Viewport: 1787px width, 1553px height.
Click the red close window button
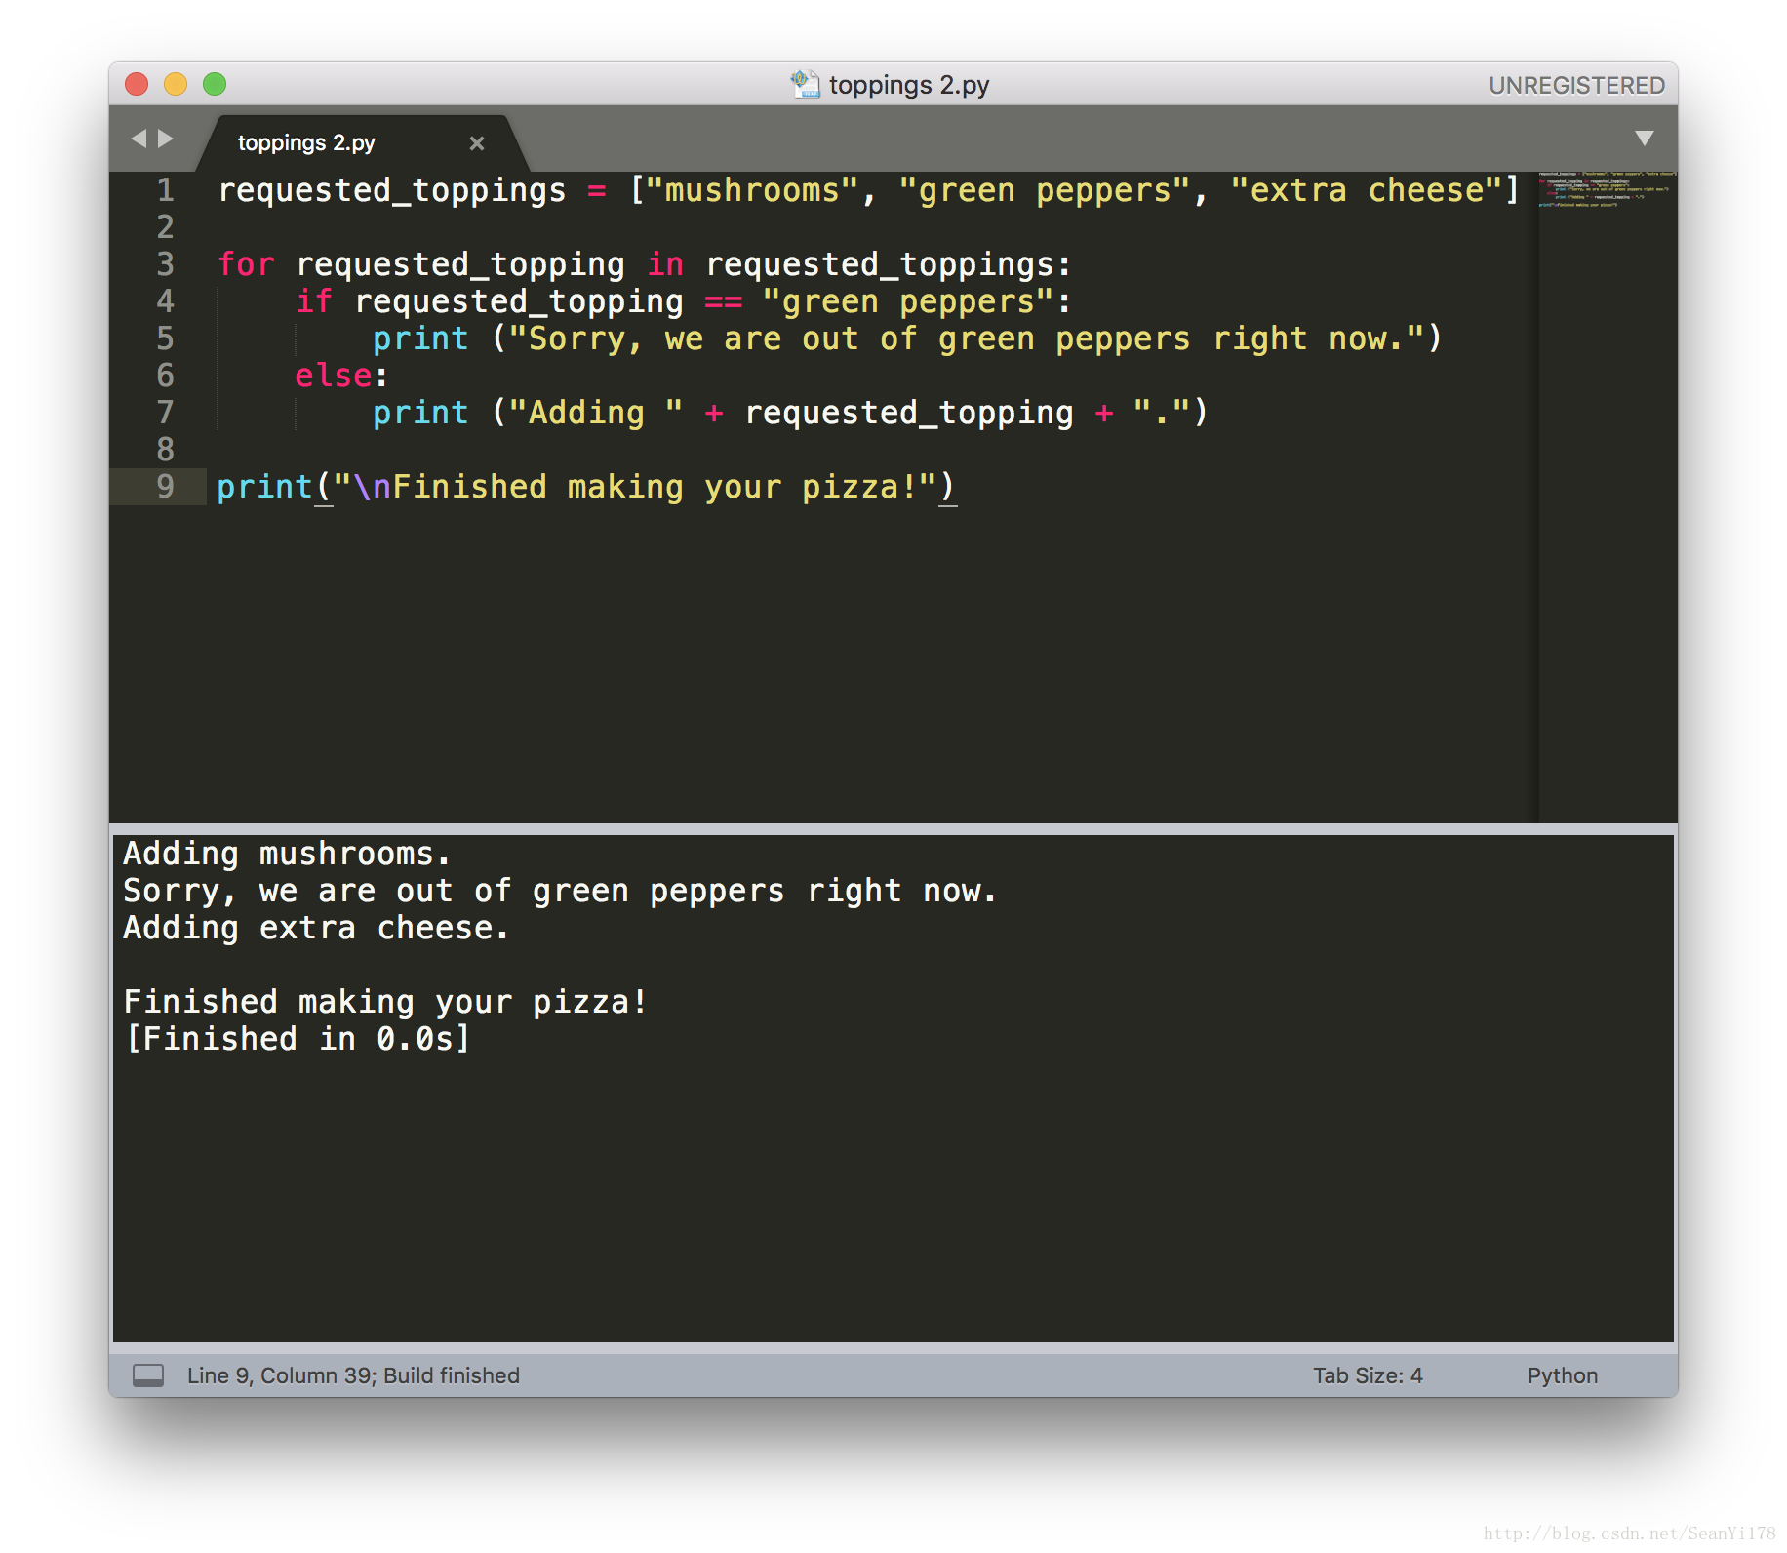point(137,84)
